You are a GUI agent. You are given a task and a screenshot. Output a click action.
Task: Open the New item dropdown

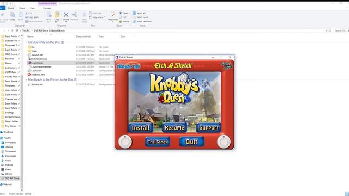click(96, 13)
